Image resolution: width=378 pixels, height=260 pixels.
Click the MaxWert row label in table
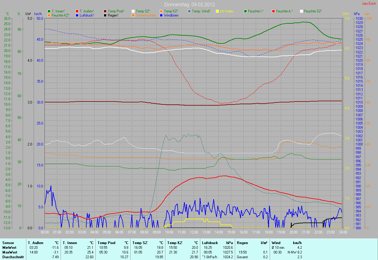point(9,252)
